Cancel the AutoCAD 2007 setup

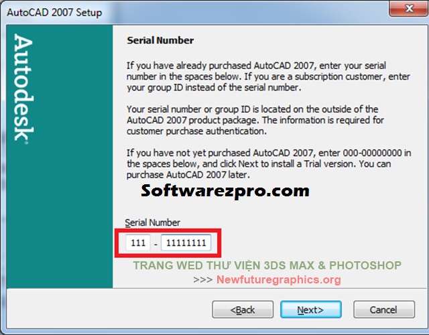coord(384,310)
